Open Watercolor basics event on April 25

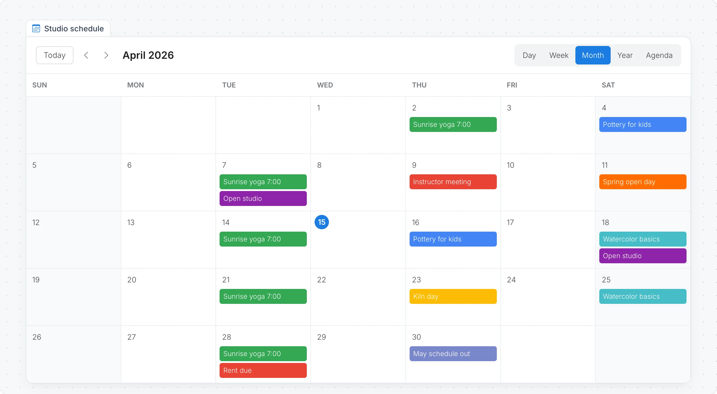pos(643,296)
